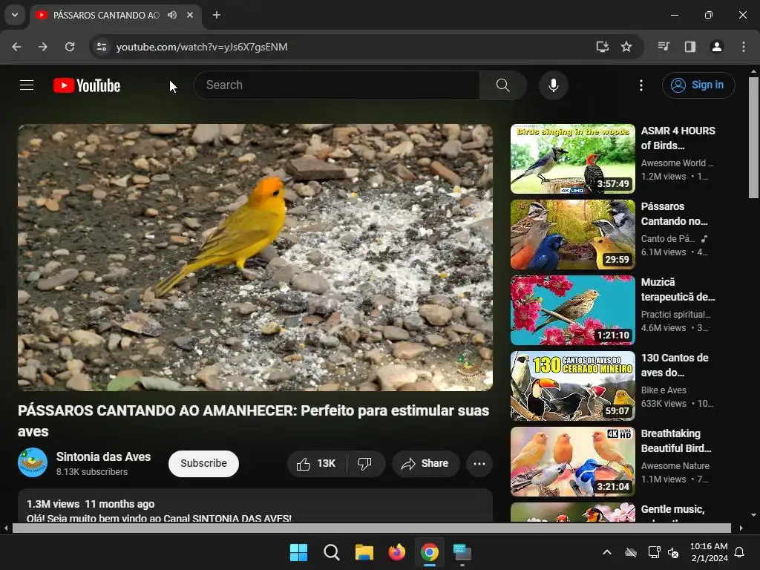Image resolution: width=760 pixels, height=570 pixels.
Task: Install app using the address bar install icon
Action: [x=602, y=47]
